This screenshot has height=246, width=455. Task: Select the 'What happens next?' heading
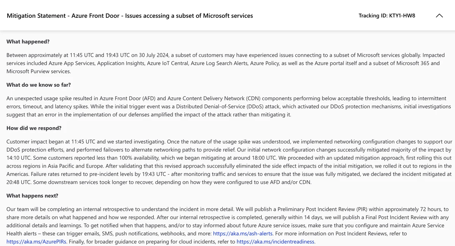[x=33, y=195]
